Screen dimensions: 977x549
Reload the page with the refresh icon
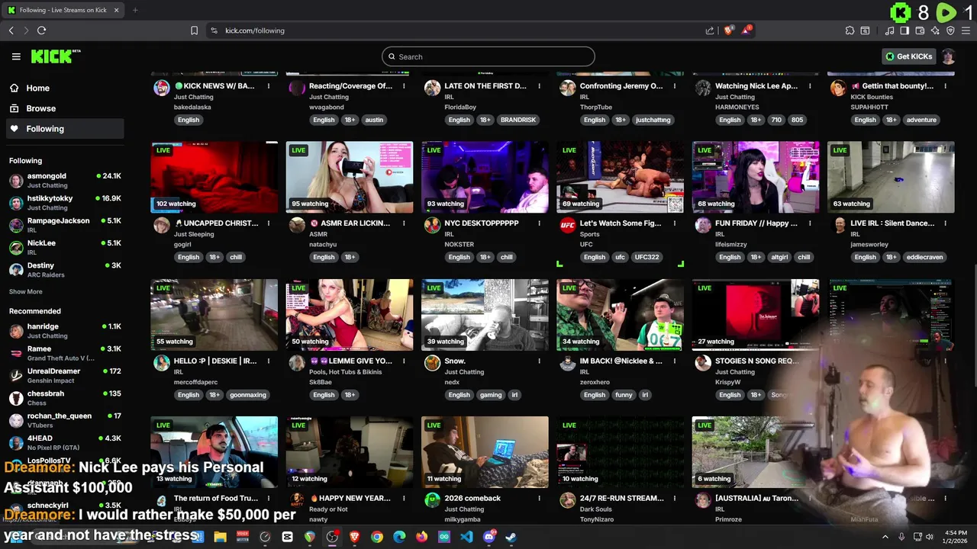pos(41,30)
